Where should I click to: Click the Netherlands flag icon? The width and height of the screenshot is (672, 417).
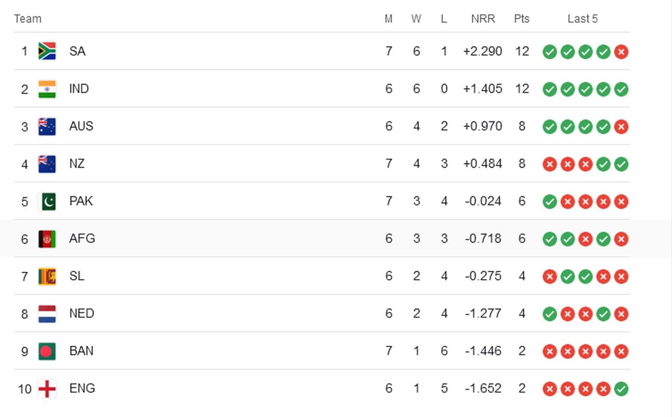coord(47,314)
